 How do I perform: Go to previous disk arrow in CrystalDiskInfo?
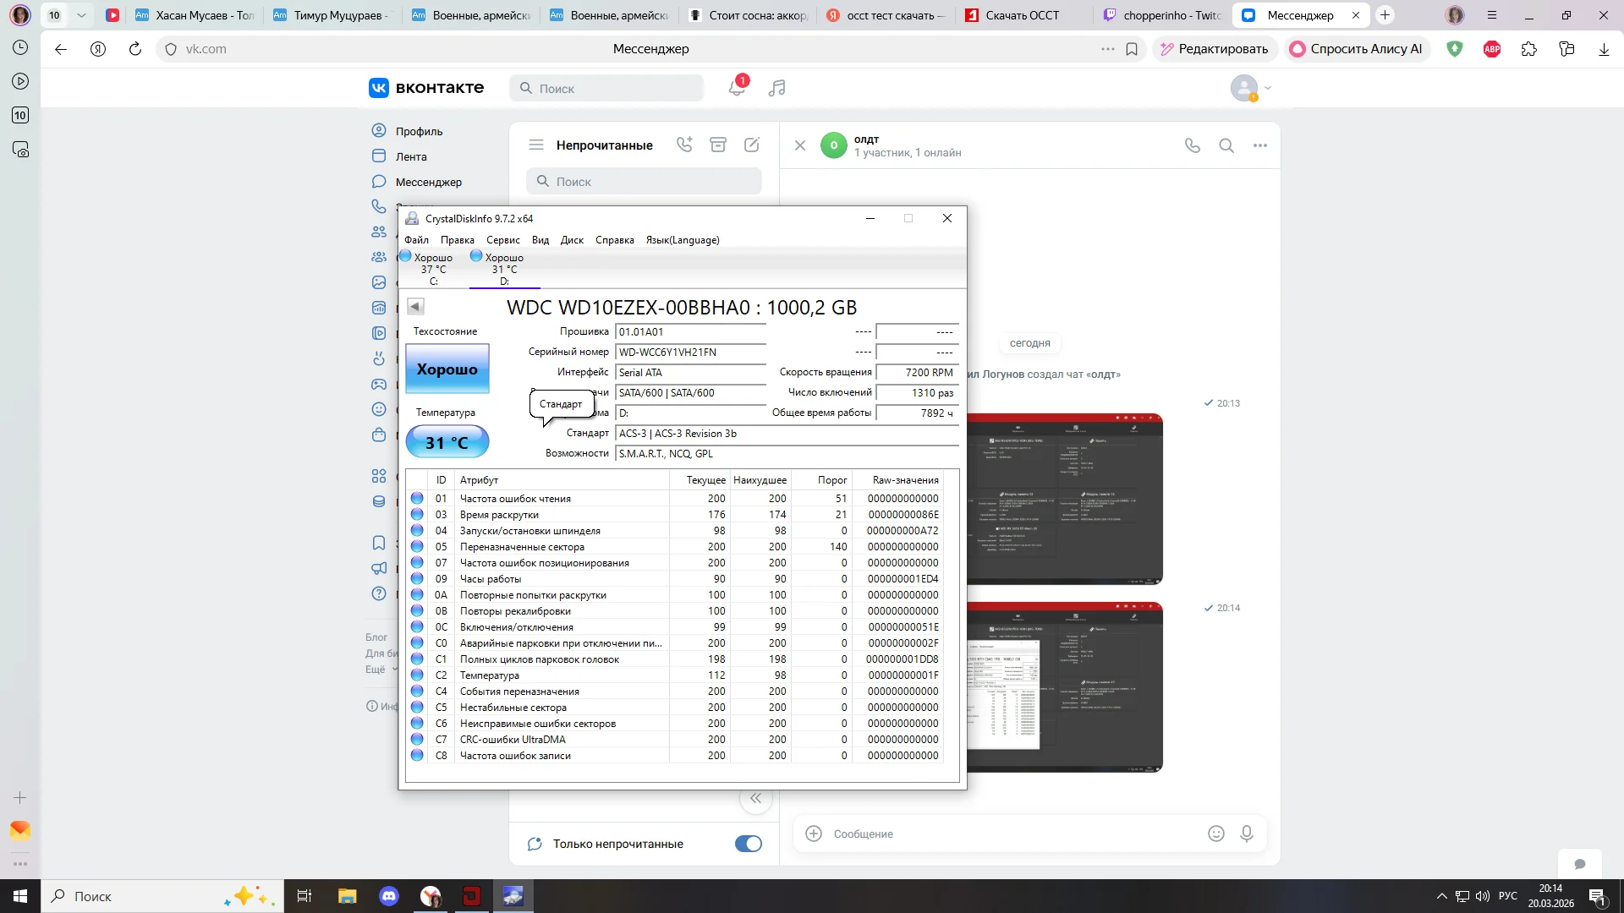pos(415,306)
